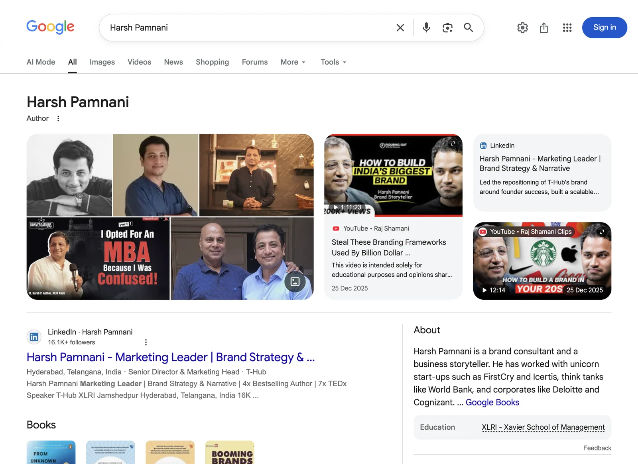Switch to News tab
The height and width of the screenshot is (464, 638).
173,62
